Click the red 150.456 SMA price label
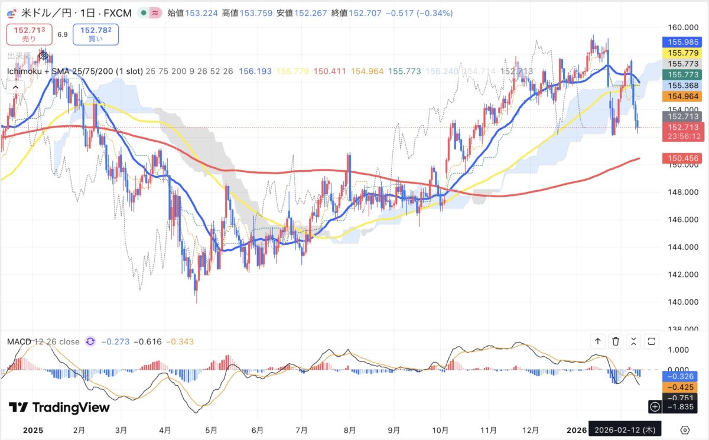Viewport: 709px width, 440px height. pyautogui.click(x=681, y=158)
